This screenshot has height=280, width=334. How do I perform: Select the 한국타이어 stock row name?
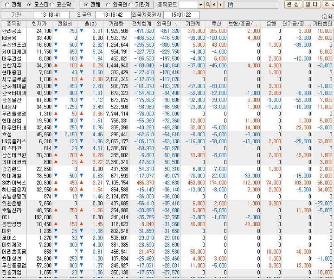coord(14,93)
